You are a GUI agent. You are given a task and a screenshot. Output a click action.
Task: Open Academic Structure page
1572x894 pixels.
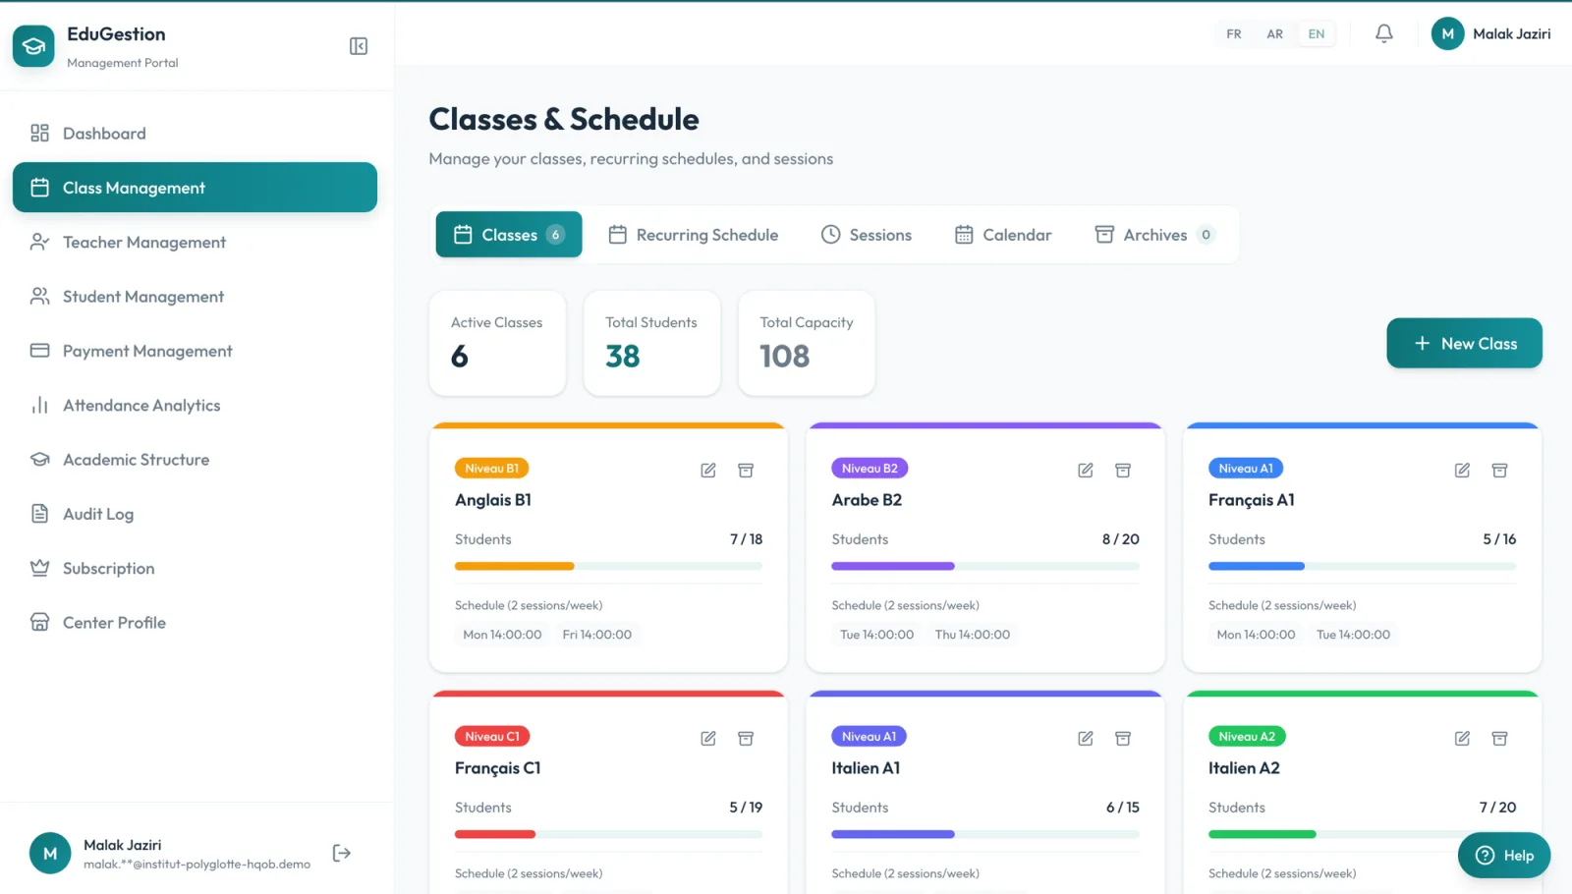click(x=195, y=460)
